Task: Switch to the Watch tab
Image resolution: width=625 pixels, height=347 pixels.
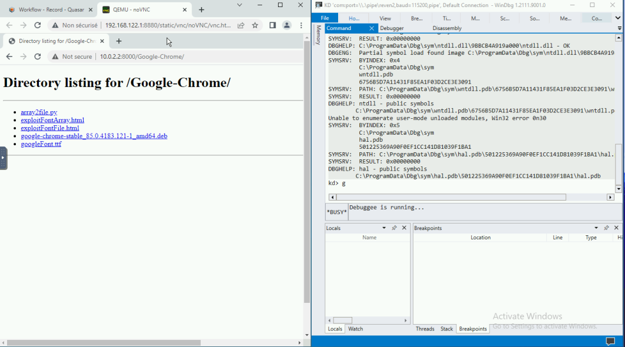Action: [x=356, y=329]
